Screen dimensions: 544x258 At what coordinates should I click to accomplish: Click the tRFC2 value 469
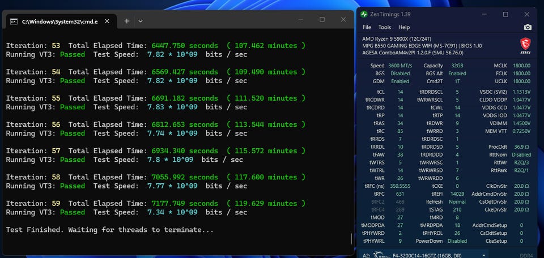tap(400, 201)
